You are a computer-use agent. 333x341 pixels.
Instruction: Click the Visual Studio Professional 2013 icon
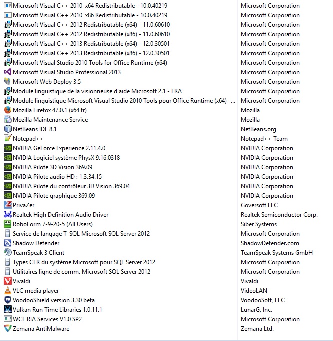pos(8,72)
